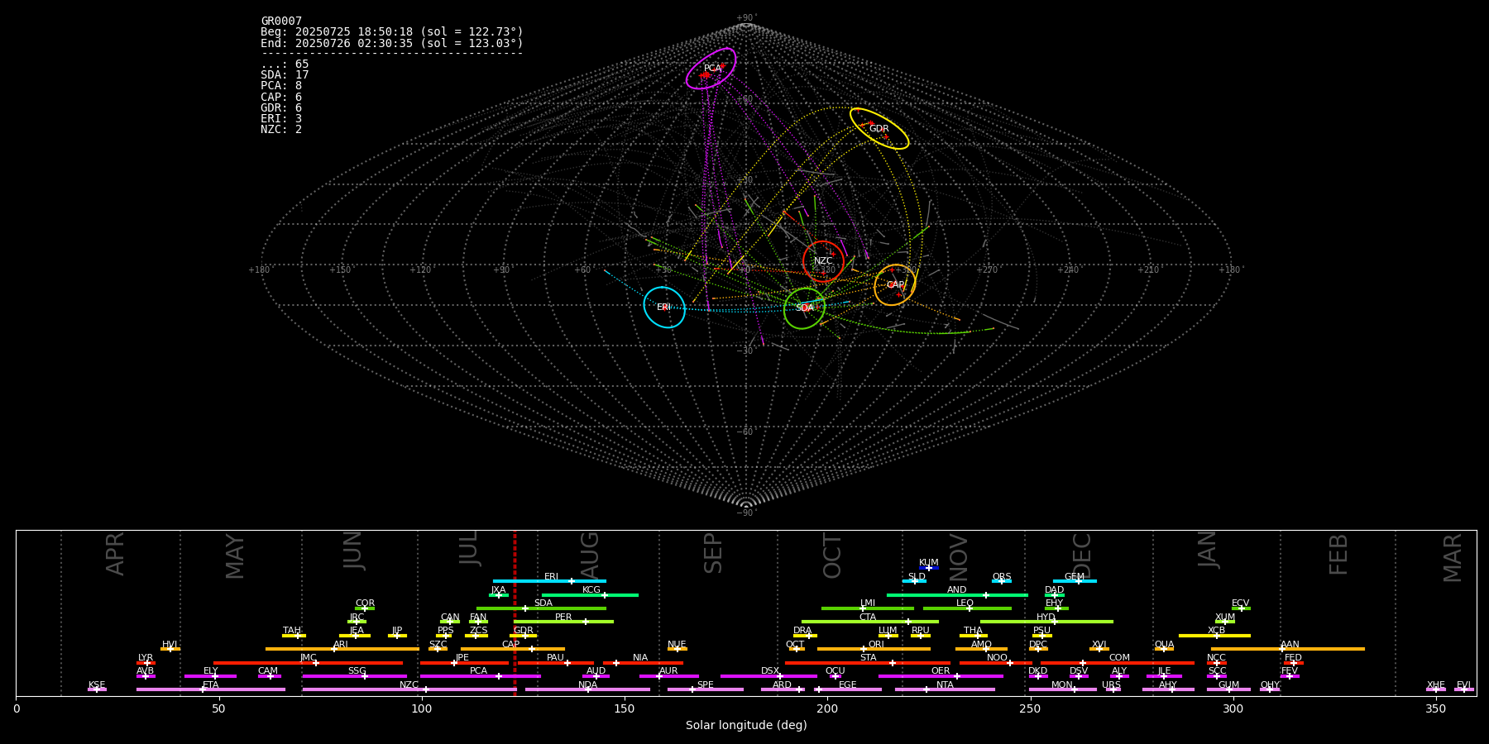The height and width of the screenshot is (744, 1489).
Task: Click the green SDA radiant circle on map
Action: [x=805, y=308]
